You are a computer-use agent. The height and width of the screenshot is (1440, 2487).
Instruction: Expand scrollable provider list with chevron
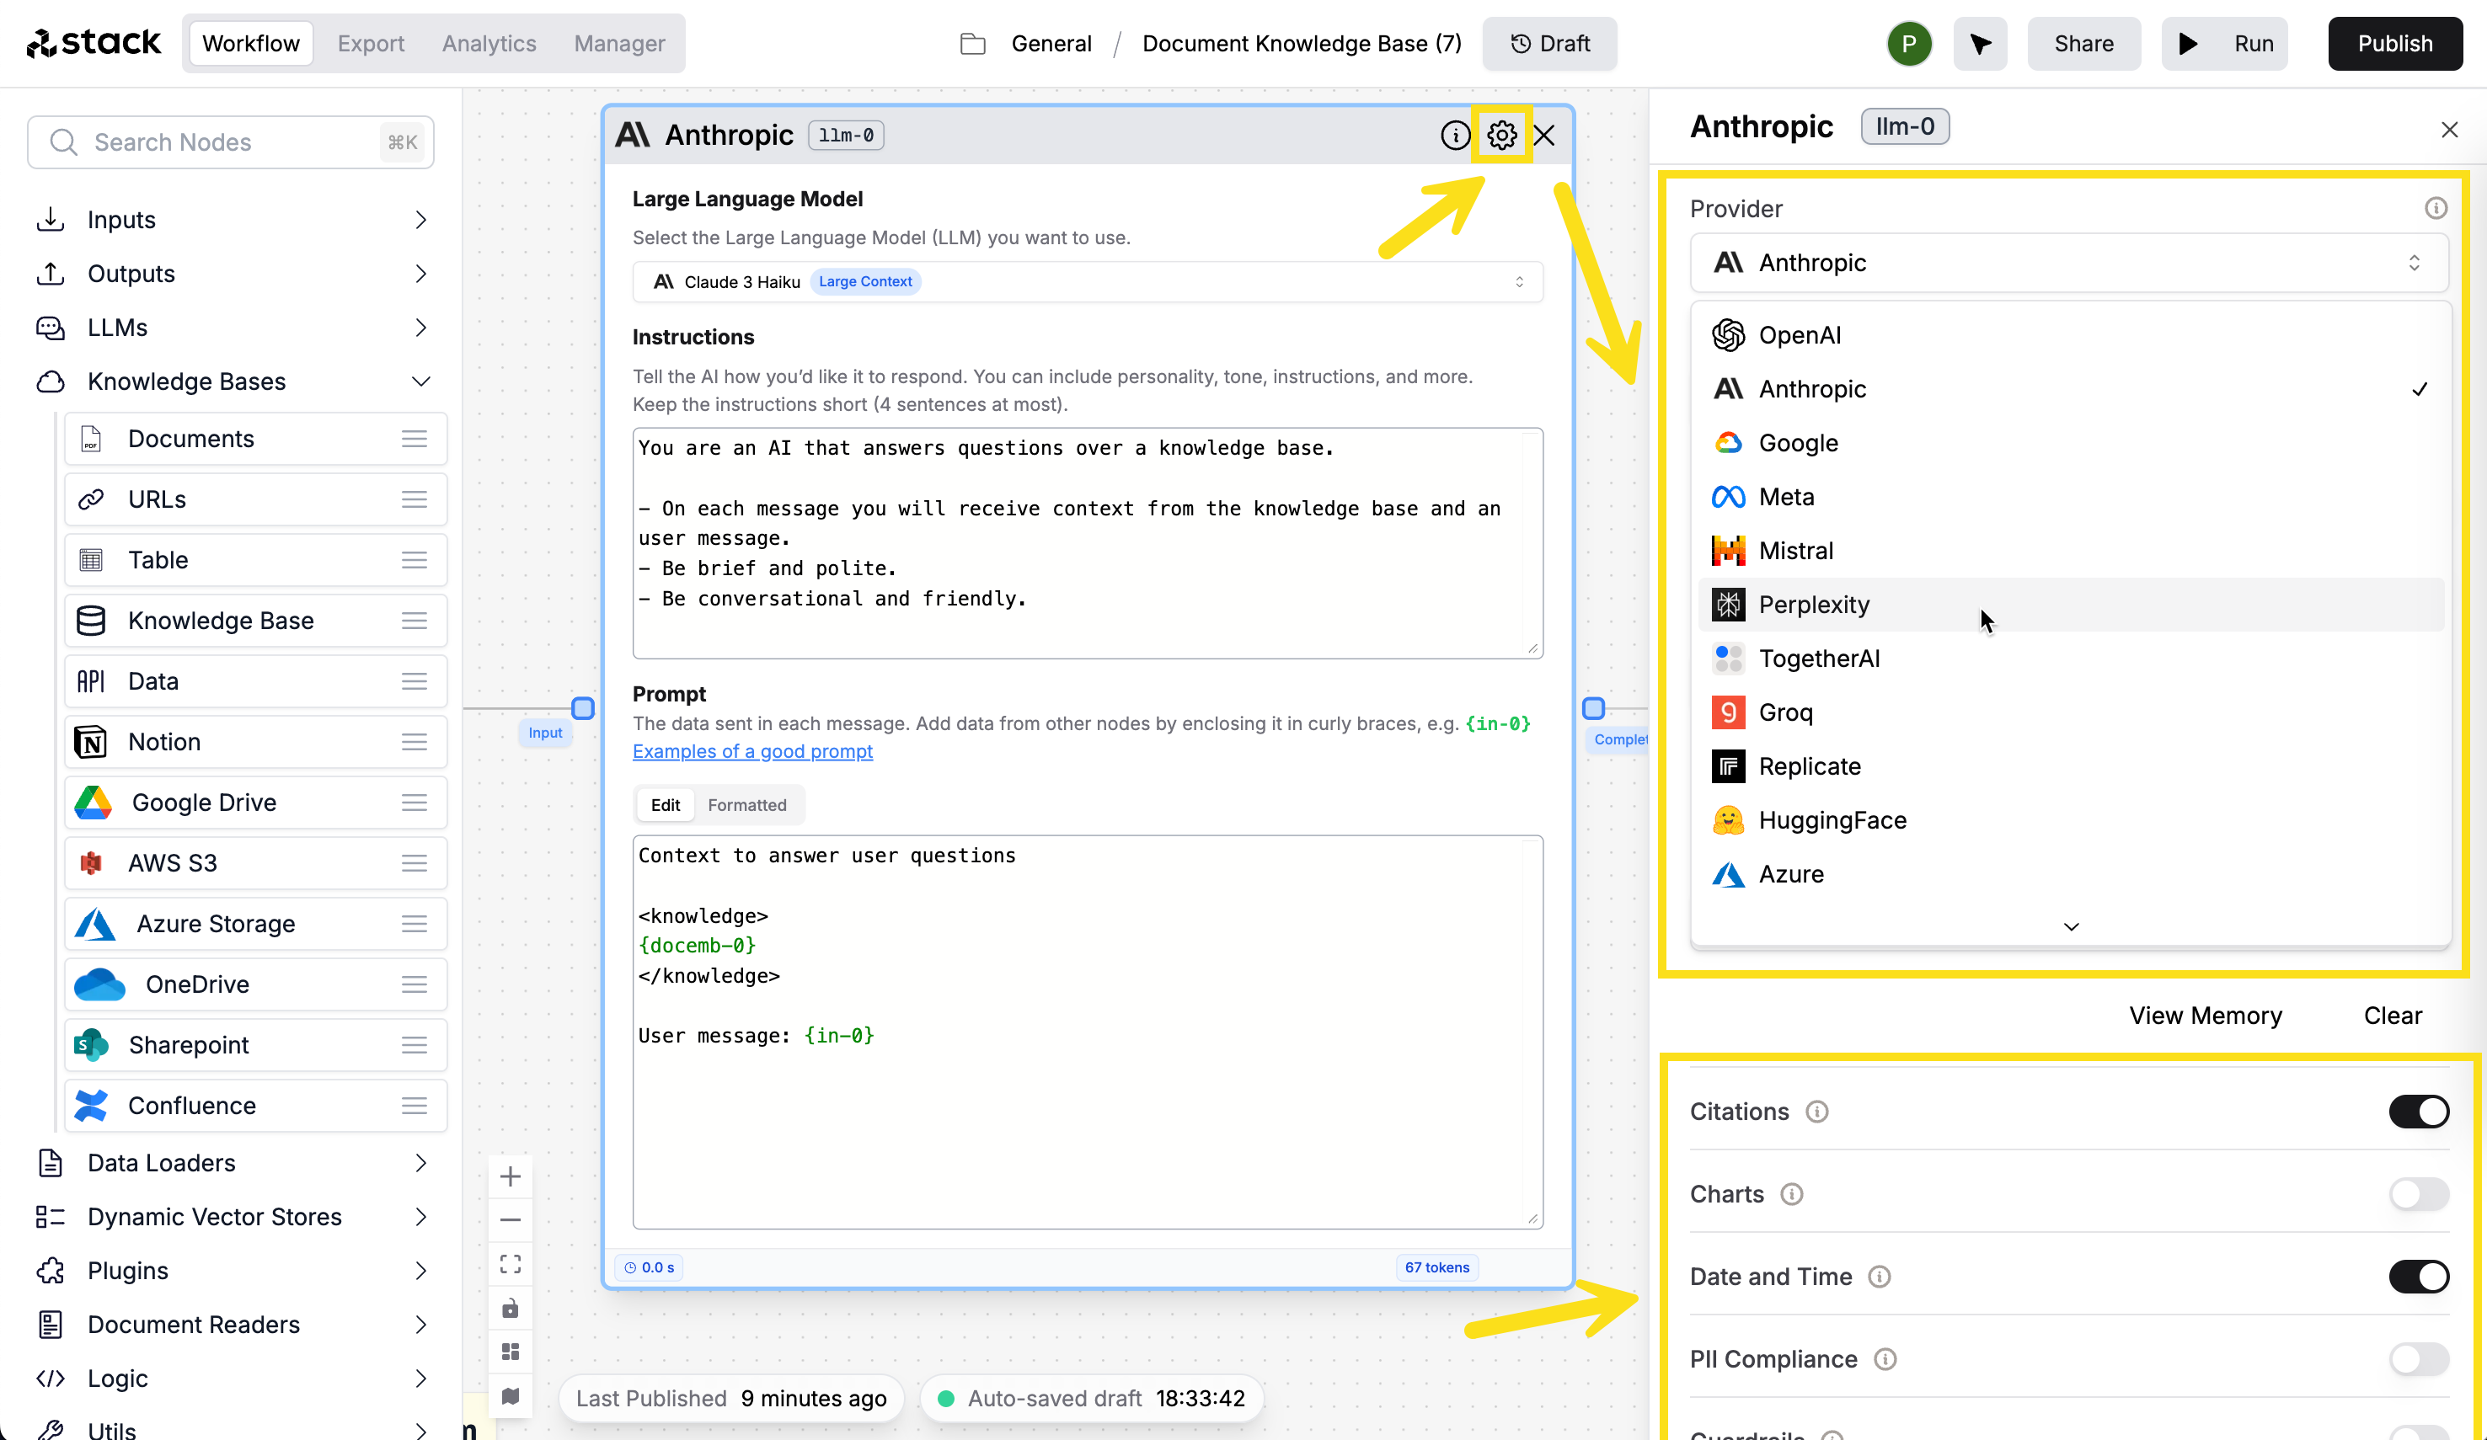point(2070,924)
